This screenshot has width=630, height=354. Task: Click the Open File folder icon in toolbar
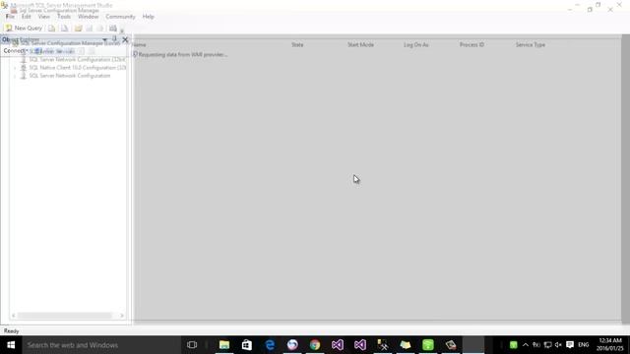tap(79, 29)
